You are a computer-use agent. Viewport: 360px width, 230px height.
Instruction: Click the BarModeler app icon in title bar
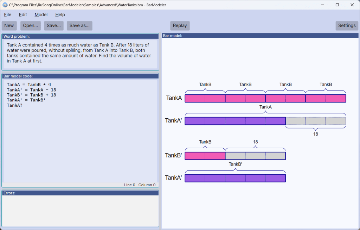pos(5,5)
